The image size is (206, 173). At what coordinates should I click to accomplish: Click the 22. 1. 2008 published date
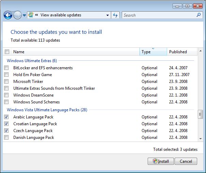[x=178, y=95]
